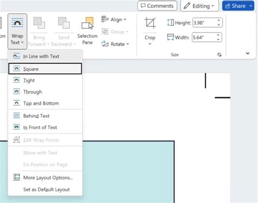Choose In Front of Text wrapping
This screenshot has height=203, width=258.
click(45, 128)
